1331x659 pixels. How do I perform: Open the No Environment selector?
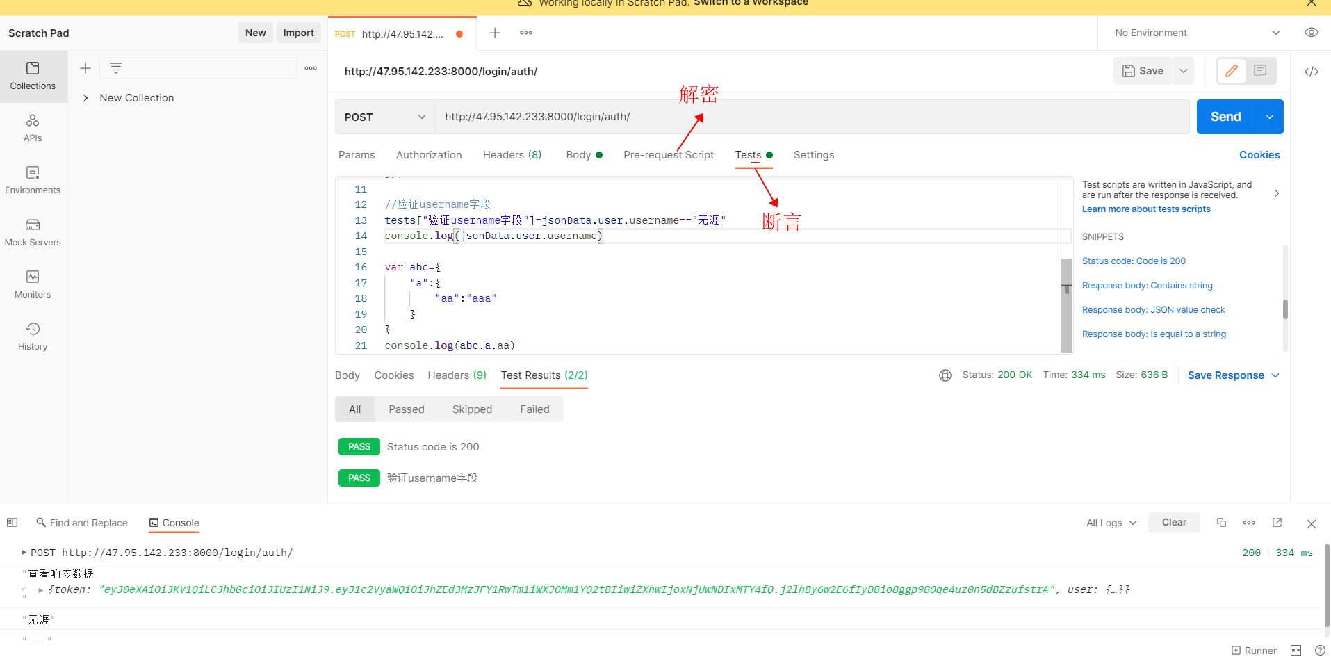click(x=1197, y=33)
